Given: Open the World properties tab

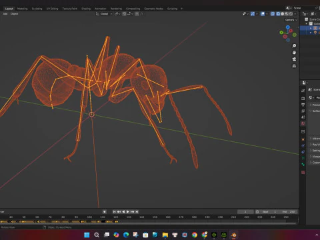Looking at the screenshot, I should [303, 123].
